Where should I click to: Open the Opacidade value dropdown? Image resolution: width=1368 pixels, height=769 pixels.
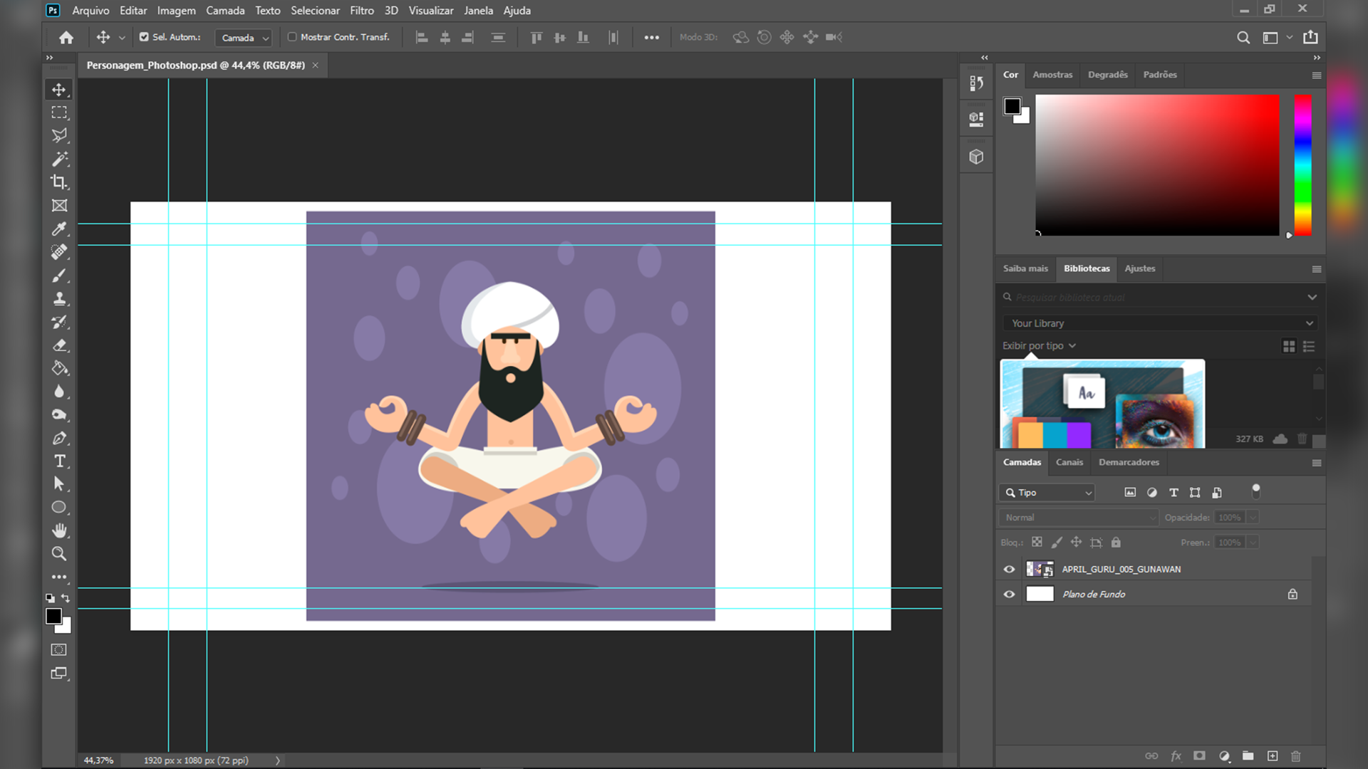click(x=1253, y=518)
